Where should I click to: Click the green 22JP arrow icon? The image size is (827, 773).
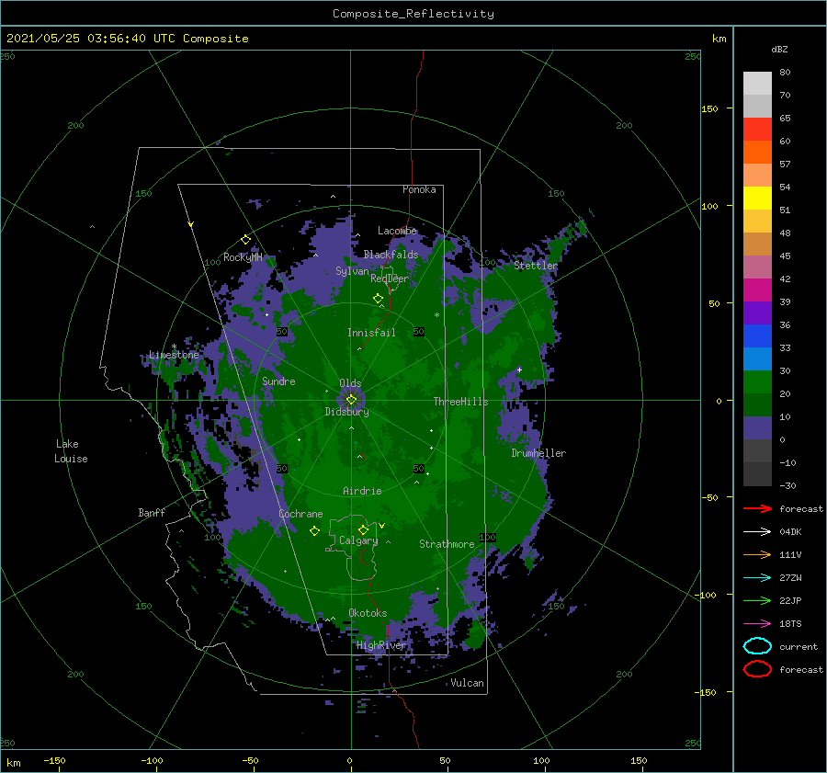(x=757, y=600)
